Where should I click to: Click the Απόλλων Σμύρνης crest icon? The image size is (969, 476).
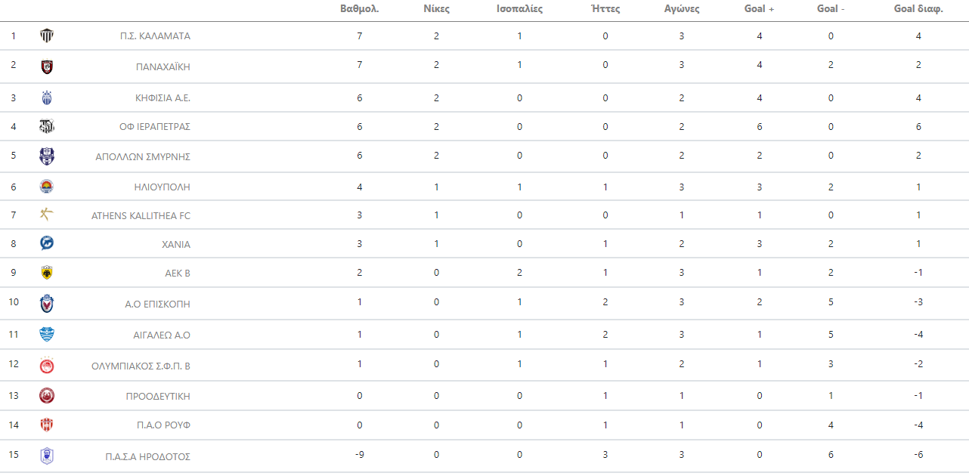click(x=47, y=156)
